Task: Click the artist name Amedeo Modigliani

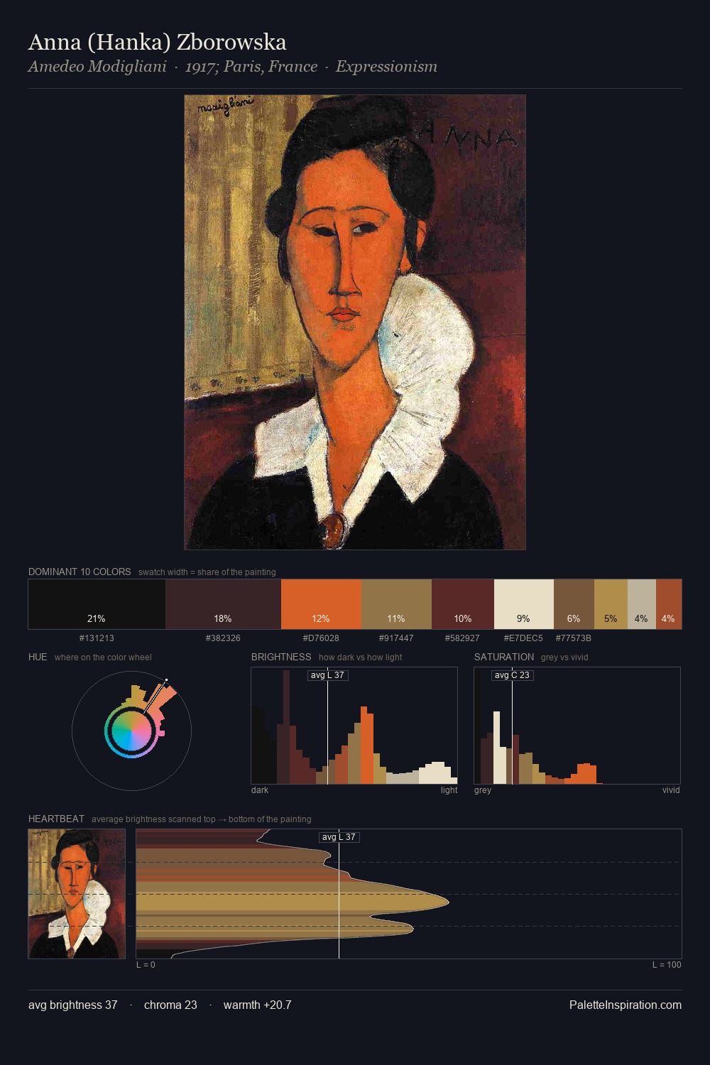Action: click(97, 66)
